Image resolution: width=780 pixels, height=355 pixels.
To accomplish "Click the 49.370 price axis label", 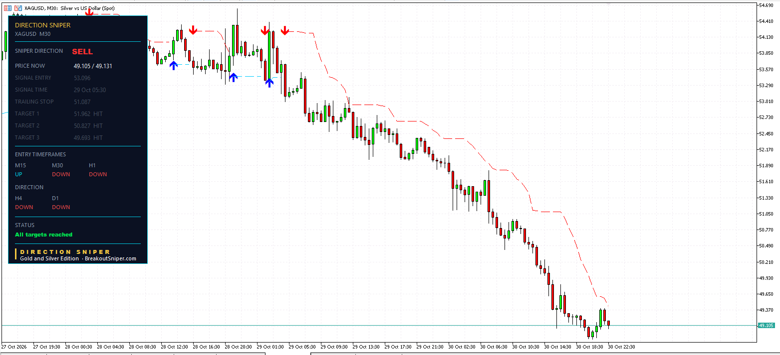I will click(x=766, y=310).
